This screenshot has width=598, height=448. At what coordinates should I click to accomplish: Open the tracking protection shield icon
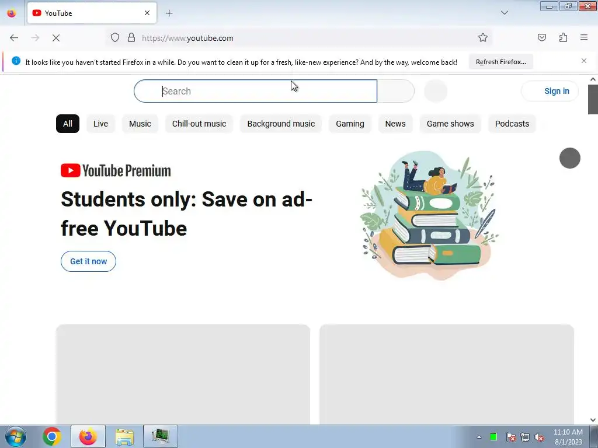coord(115,37)
